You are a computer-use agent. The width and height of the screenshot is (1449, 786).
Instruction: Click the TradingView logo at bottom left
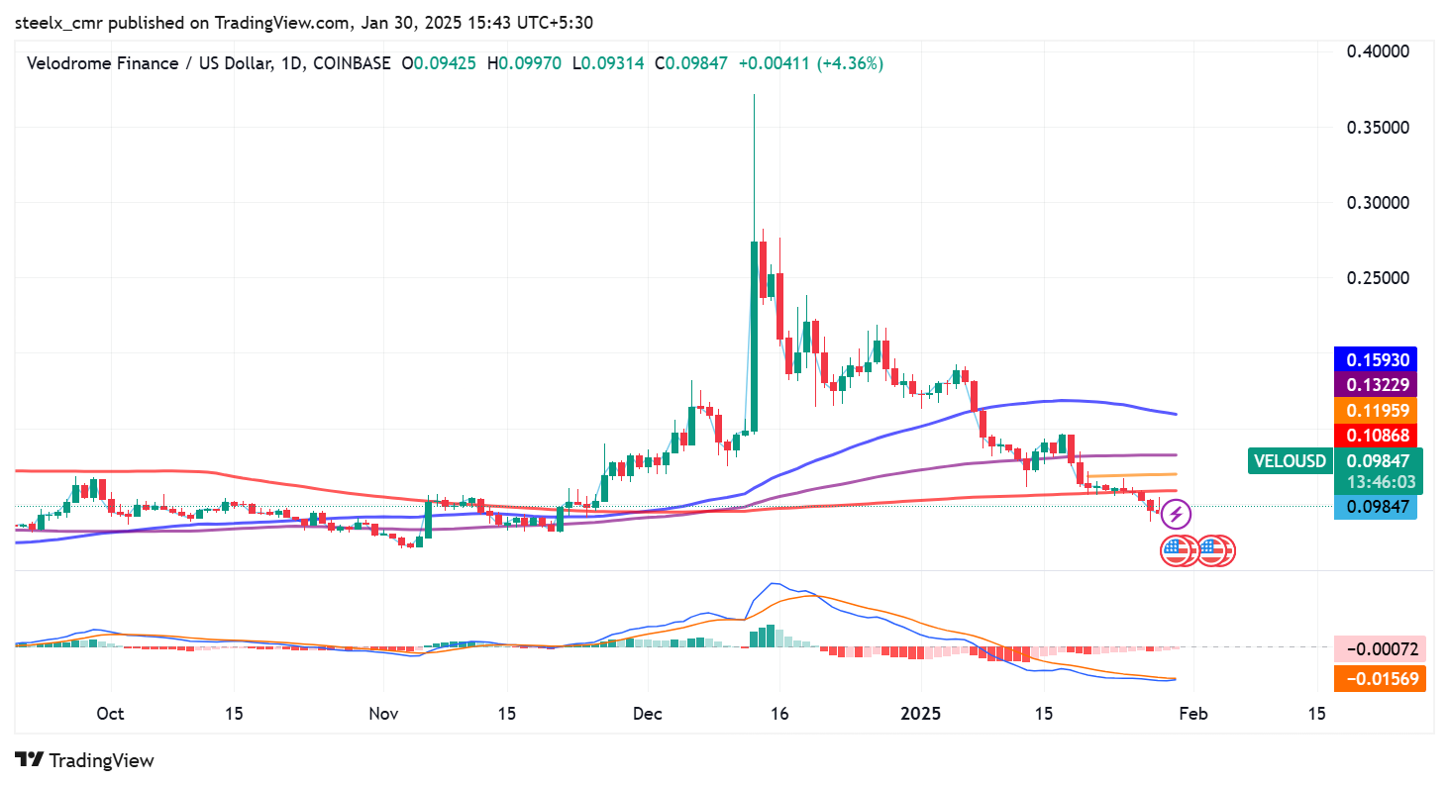point(86,760)
